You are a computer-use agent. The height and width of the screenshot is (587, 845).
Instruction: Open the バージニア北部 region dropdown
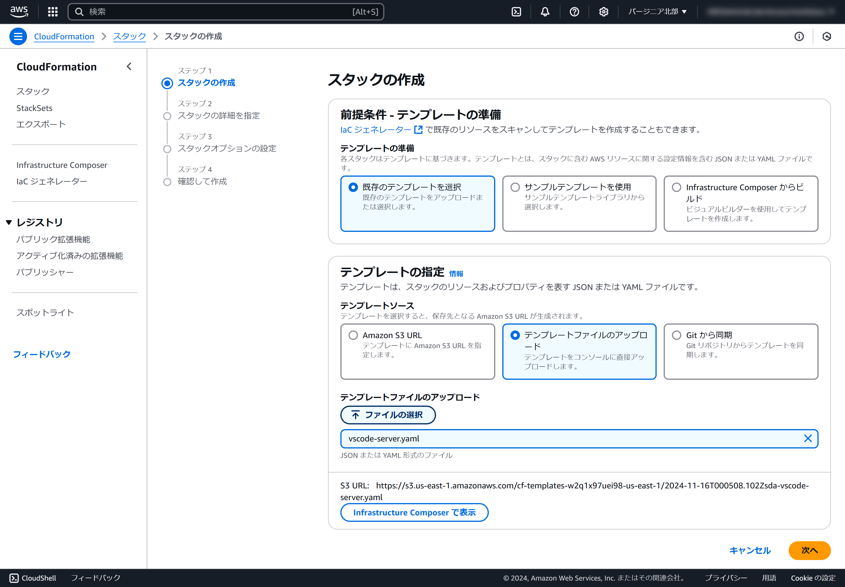tap(657, 12)
